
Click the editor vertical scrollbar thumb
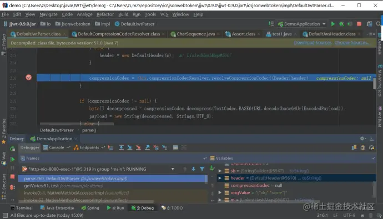click(x=374, y=84)
